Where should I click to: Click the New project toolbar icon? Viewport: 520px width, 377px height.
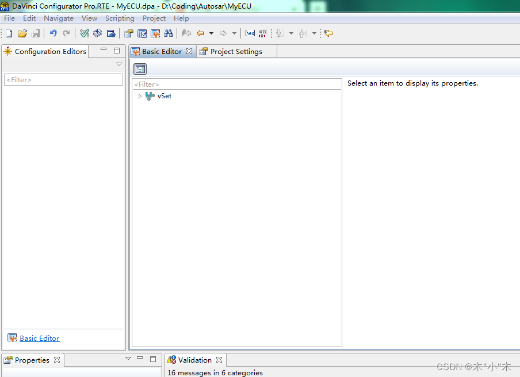[9, 33]
